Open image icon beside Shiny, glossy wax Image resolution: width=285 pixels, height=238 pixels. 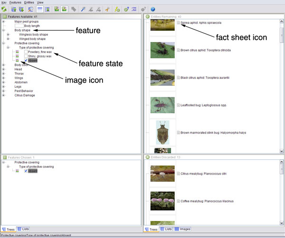pos(17,56)
